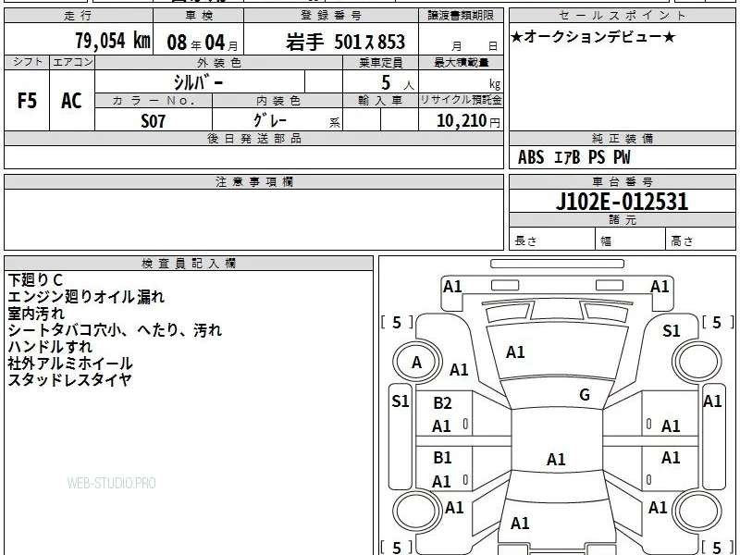Screen dimensions: 740x555
Task: Click color number S07
Action: coord(154,121)
